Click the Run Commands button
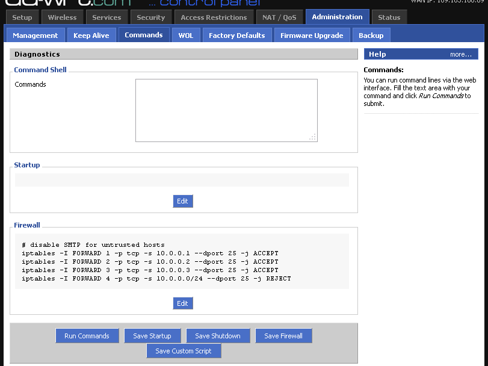 87,336
